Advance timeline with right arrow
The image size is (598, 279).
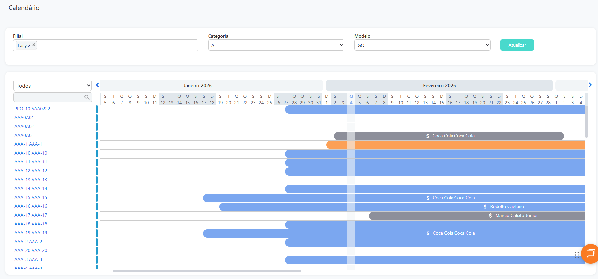click(590, 85)
